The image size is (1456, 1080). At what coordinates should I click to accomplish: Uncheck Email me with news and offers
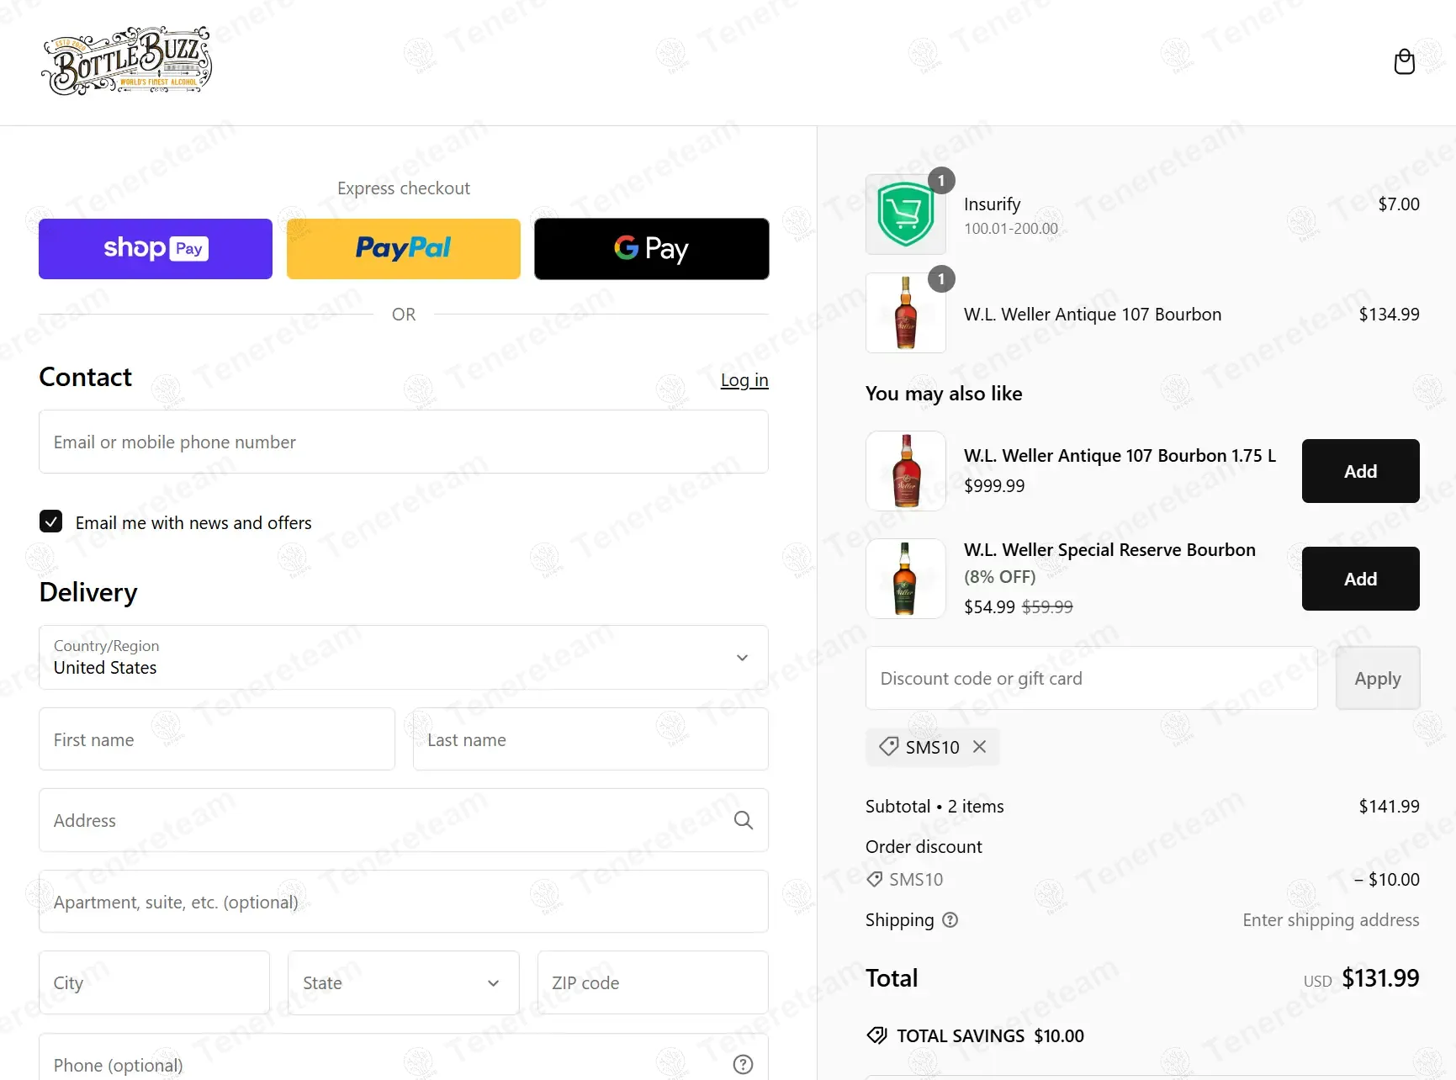coord(50,521)
